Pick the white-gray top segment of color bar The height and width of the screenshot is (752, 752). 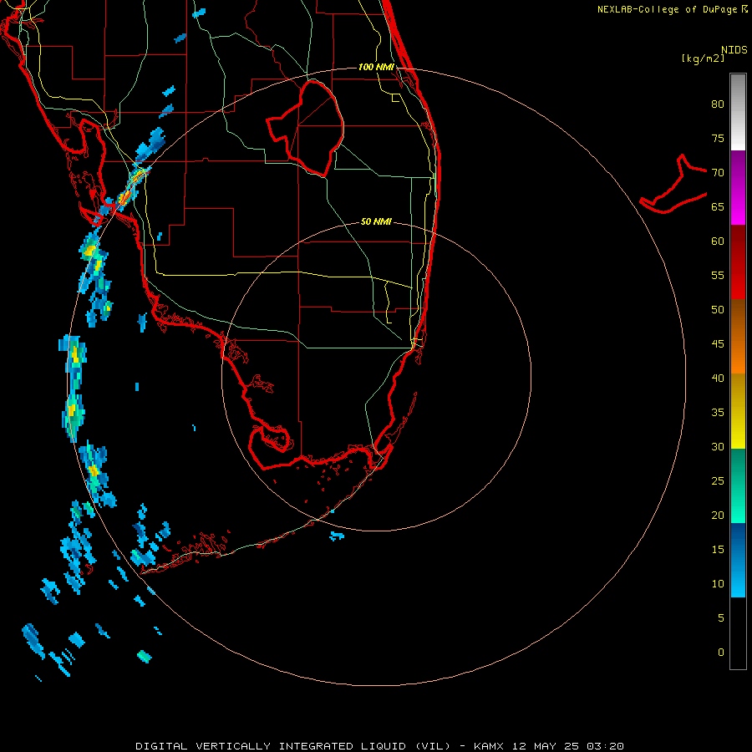[x=738, y=112]
